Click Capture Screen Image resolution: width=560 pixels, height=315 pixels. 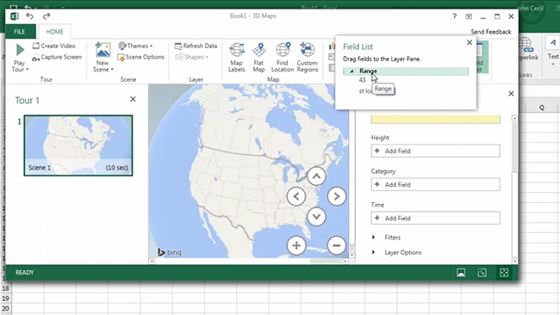(x=57, y=57)
